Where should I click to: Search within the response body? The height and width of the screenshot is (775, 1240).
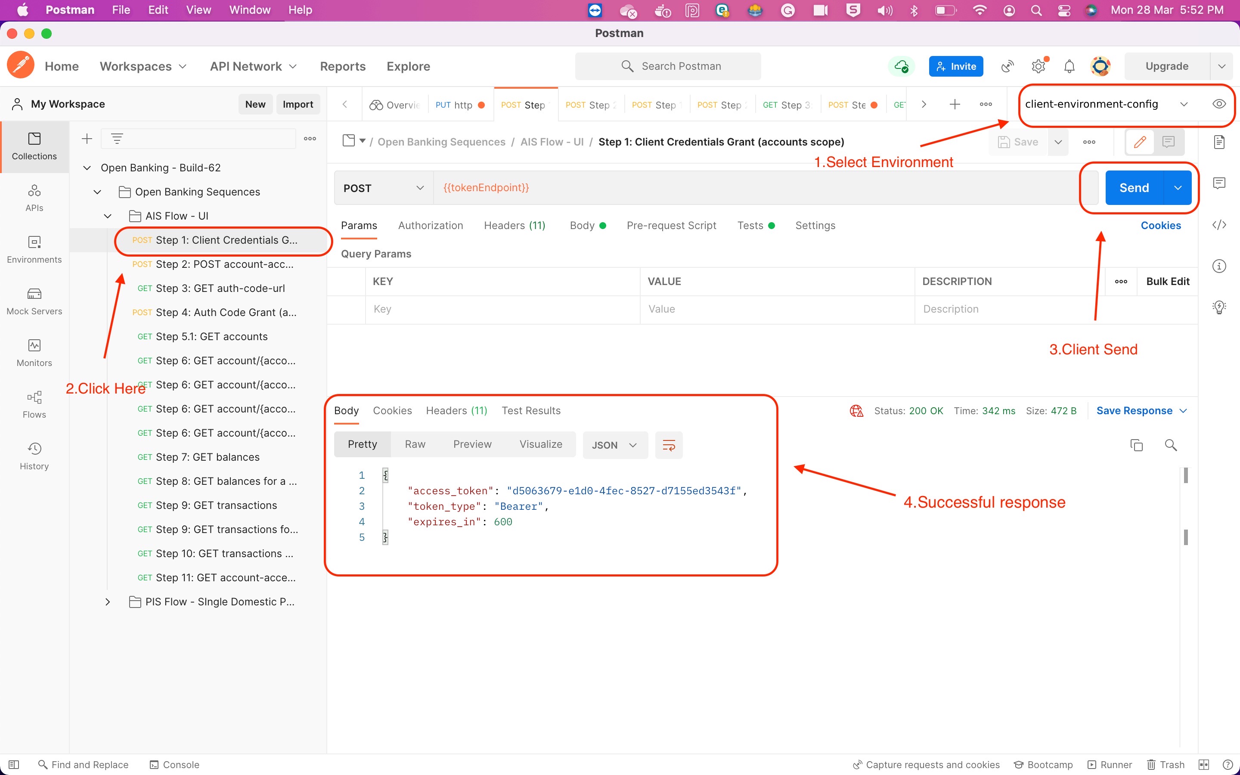[1170, 445]
